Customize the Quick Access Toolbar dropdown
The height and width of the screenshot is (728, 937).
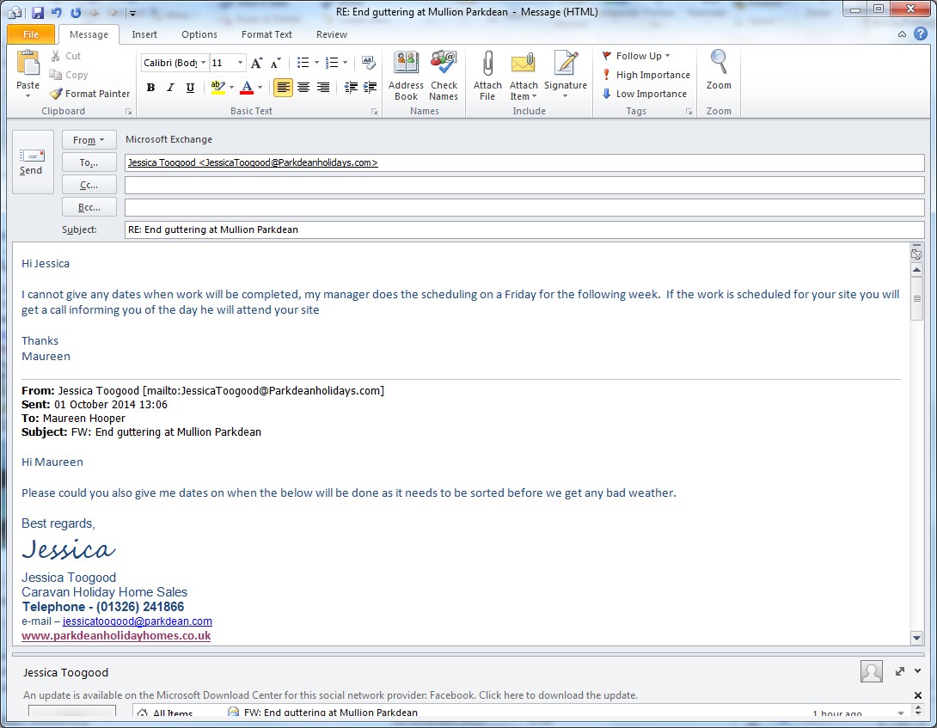pyautogui.click(x=132, y=13)
